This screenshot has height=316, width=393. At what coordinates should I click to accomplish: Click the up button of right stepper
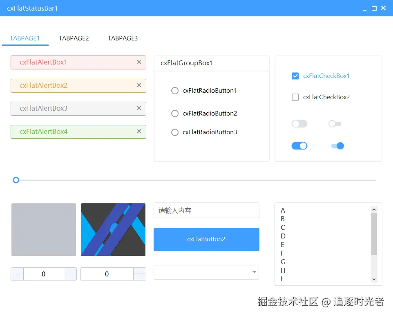tap(140, 271)
